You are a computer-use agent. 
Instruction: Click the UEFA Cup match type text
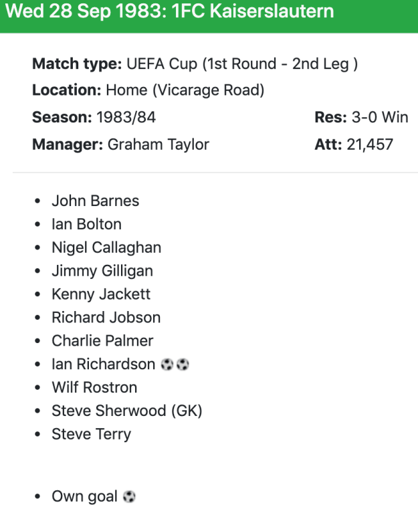[x=242, y=64]
